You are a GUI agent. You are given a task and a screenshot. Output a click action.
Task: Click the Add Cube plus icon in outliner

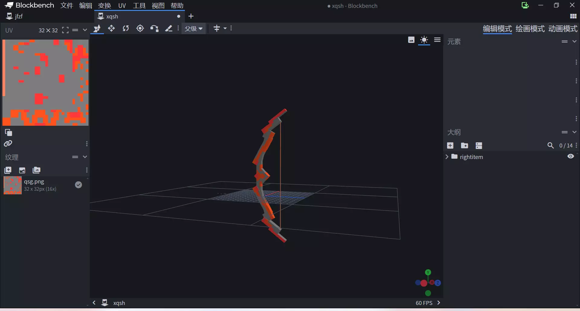450,146
